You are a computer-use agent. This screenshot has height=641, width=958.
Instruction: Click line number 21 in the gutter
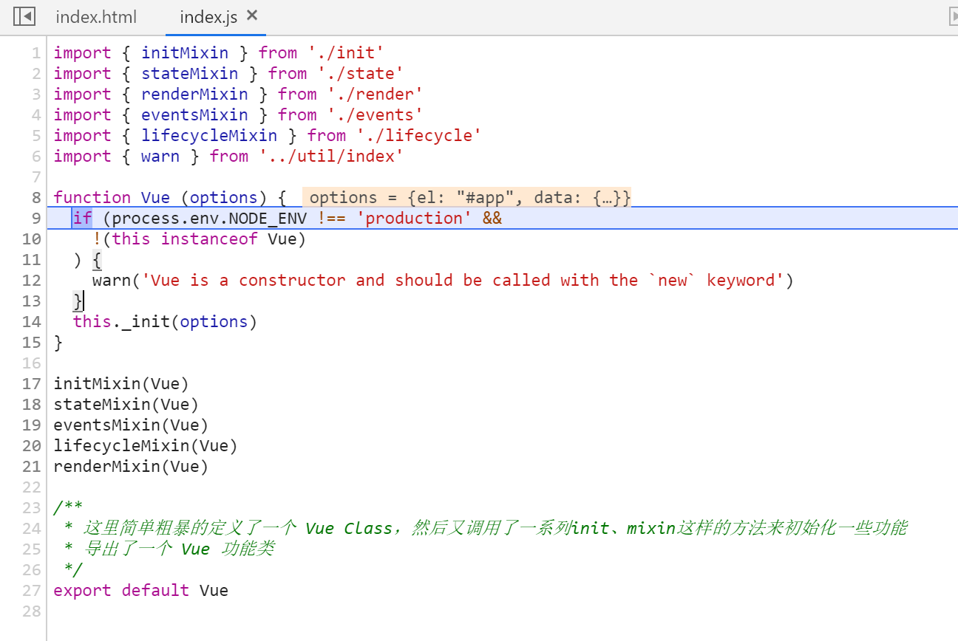click(x=32, y=467)
